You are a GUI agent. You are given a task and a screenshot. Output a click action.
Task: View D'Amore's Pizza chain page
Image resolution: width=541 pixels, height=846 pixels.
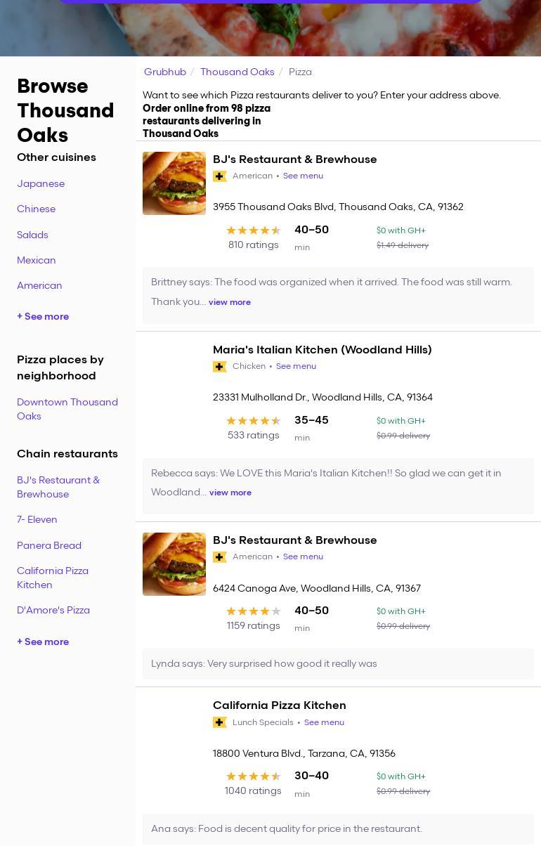click(53, 611)
